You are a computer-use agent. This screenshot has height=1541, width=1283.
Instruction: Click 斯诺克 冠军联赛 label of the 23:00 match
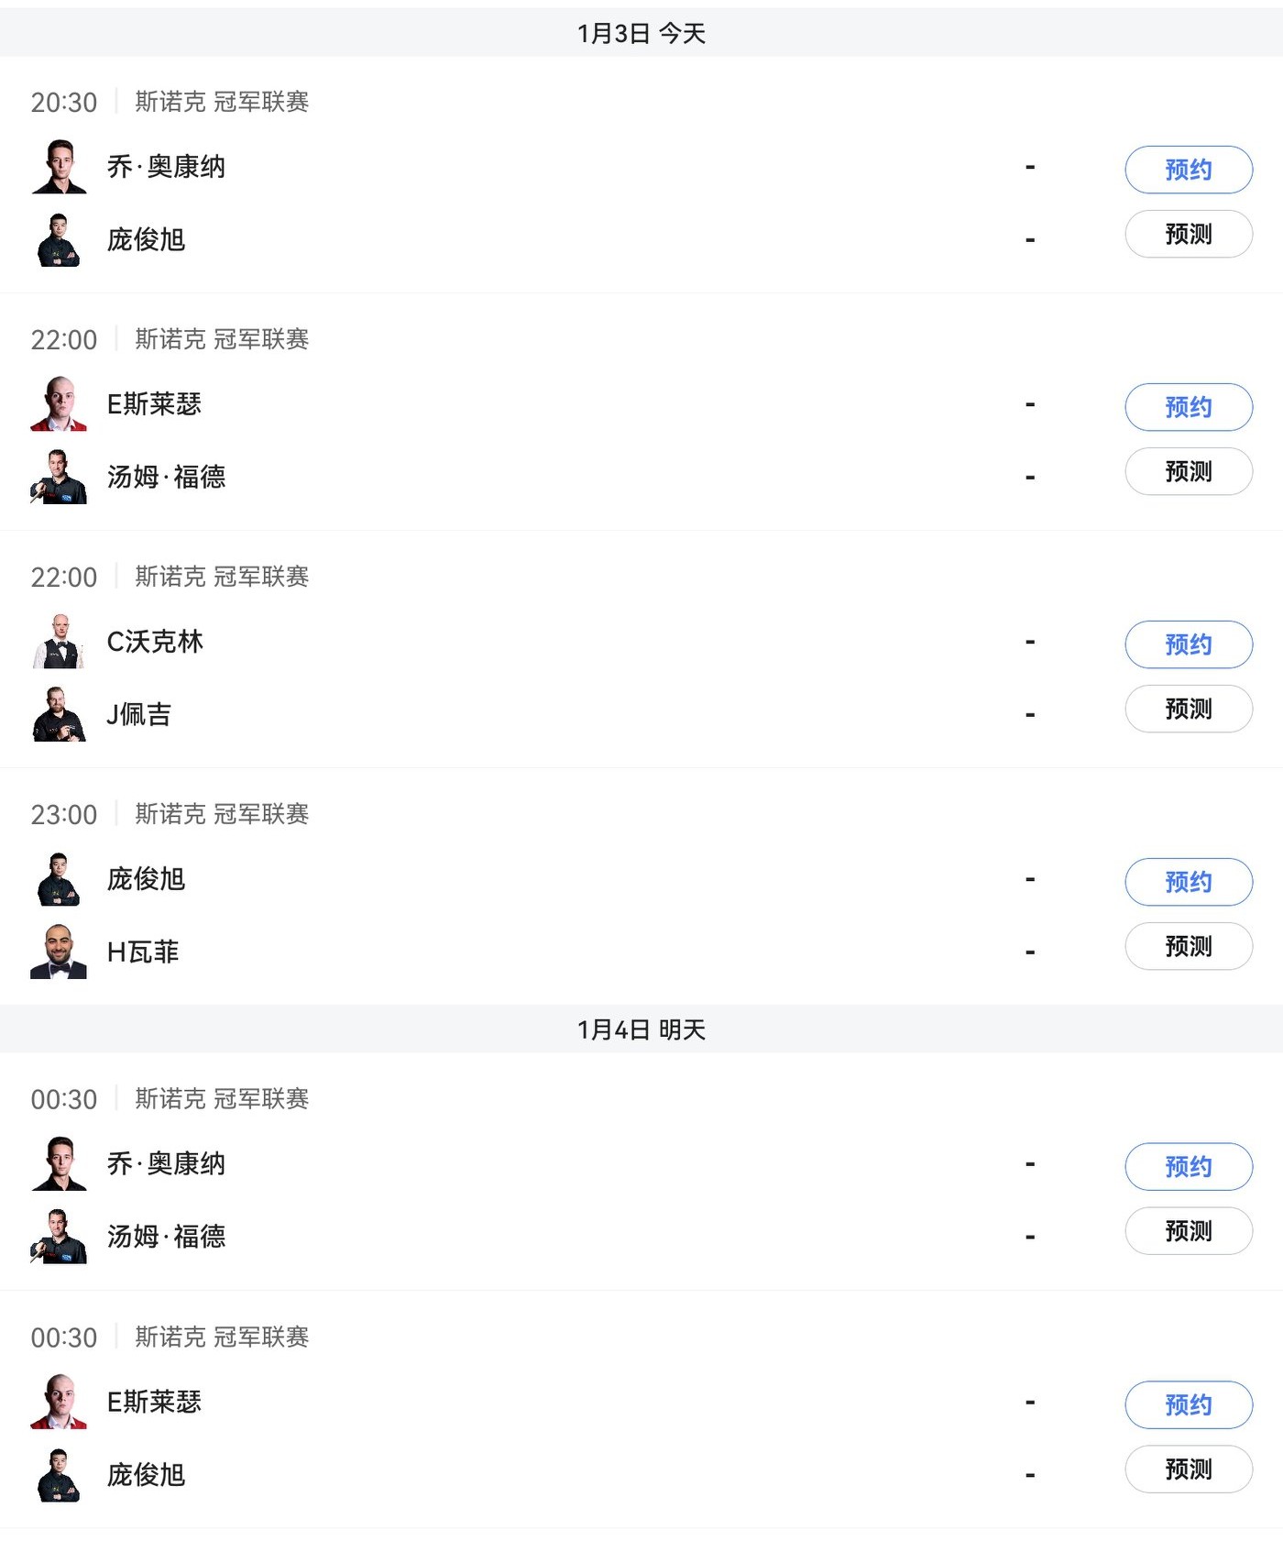(222, 814)
